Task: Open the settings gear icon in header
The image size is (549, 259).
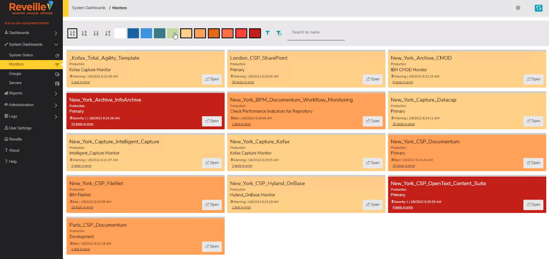Action: click(518, 8)
